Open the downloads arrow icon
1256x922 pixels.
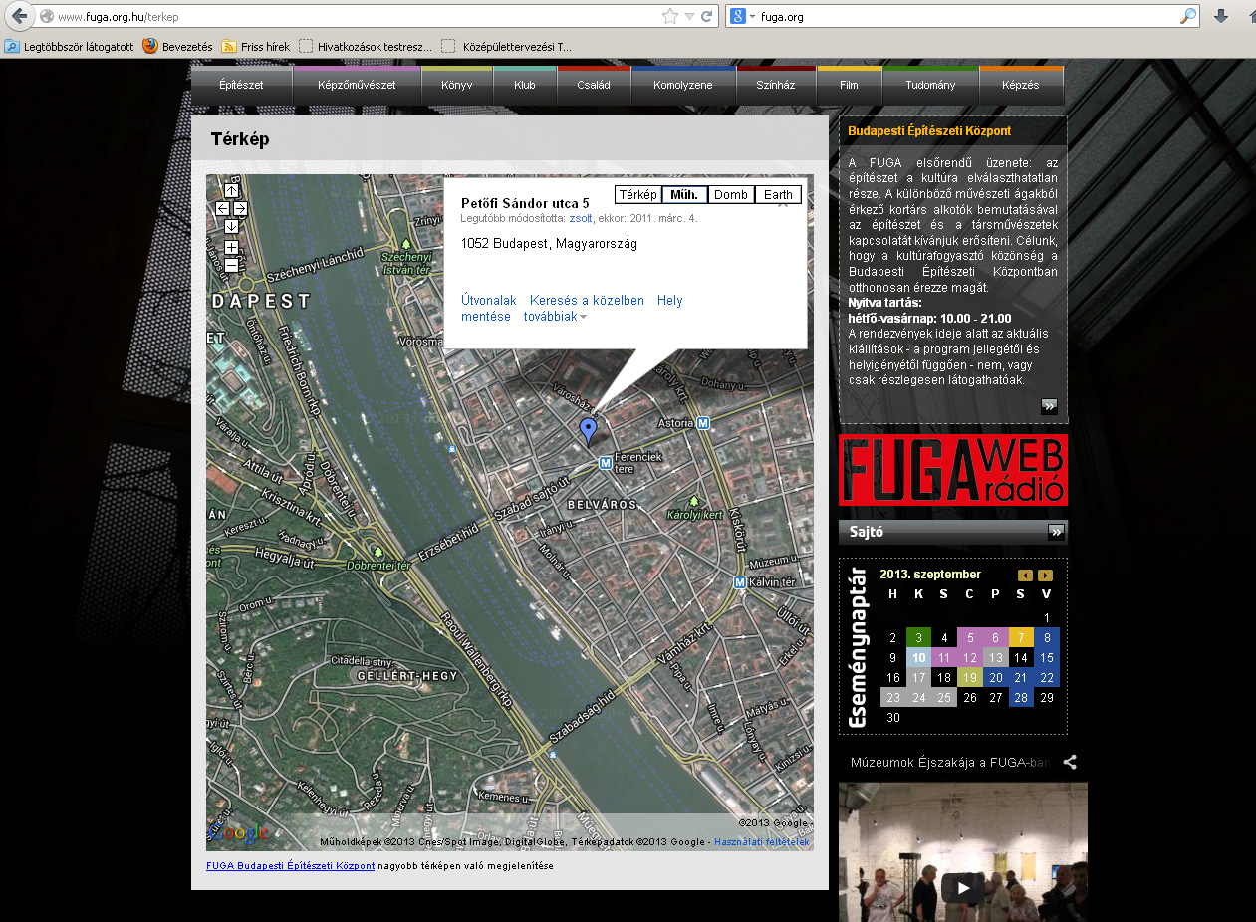pos(1221,16)
